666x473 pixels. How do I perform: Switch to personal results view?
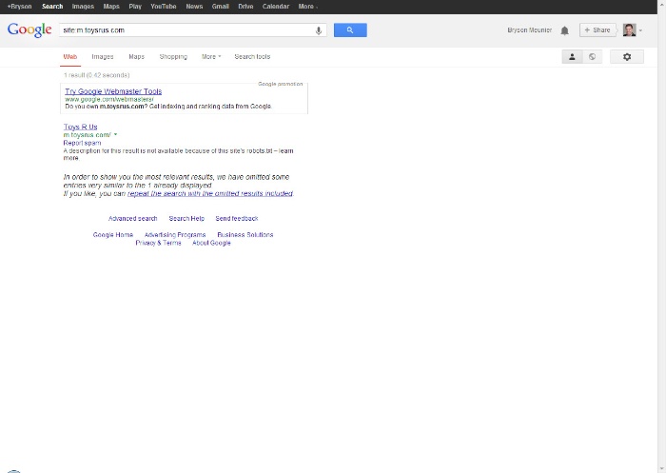tap(572, 57)
